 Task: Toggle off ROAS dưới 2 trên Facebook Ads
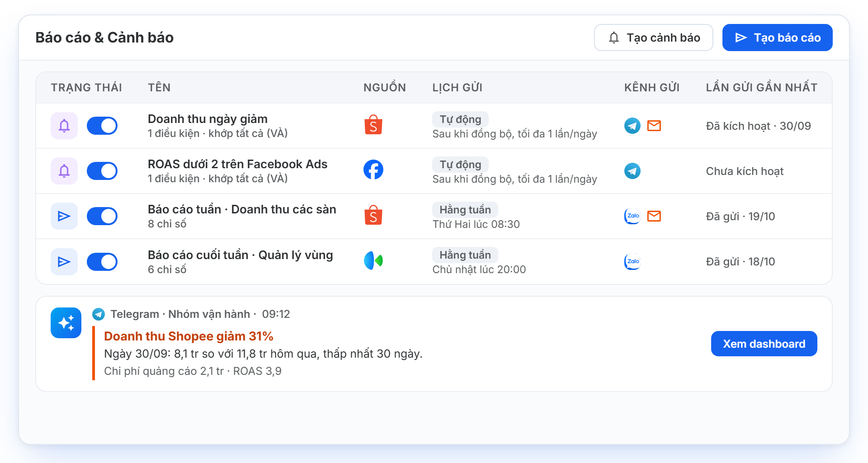click(x=102, y=171)
